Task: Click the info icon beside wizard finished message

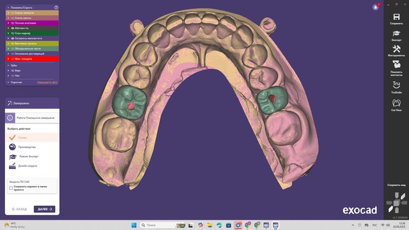Action: (10, 118)
